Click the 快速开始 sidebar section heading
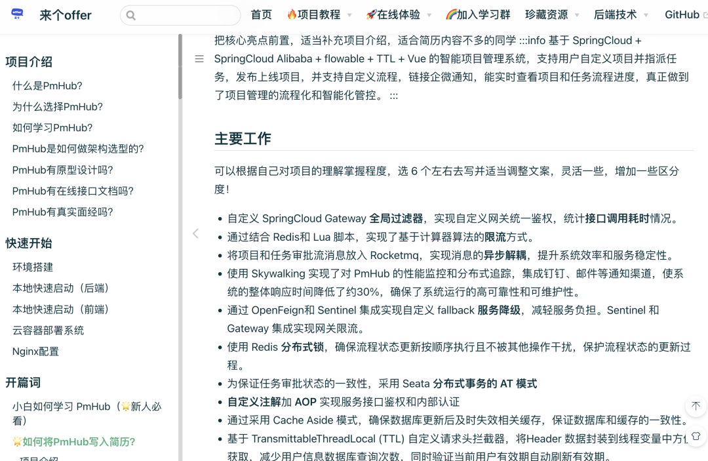The width and height of the screenshot is (708, 461). tap(29, 243)
